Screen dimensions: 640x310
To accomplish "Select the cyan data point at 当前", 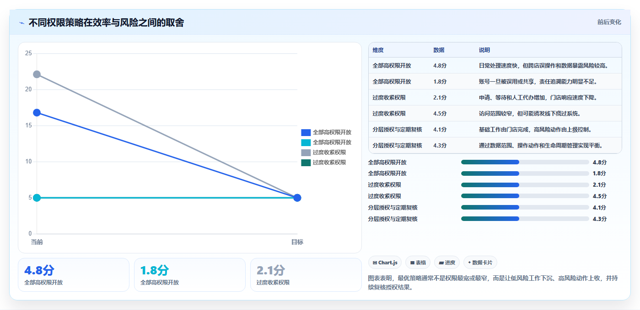I will (37, 198).
